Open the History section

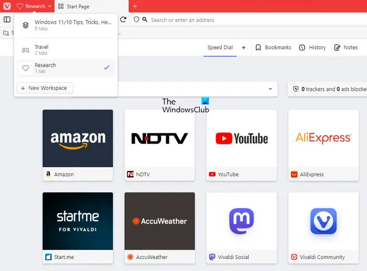pos(312,48)
